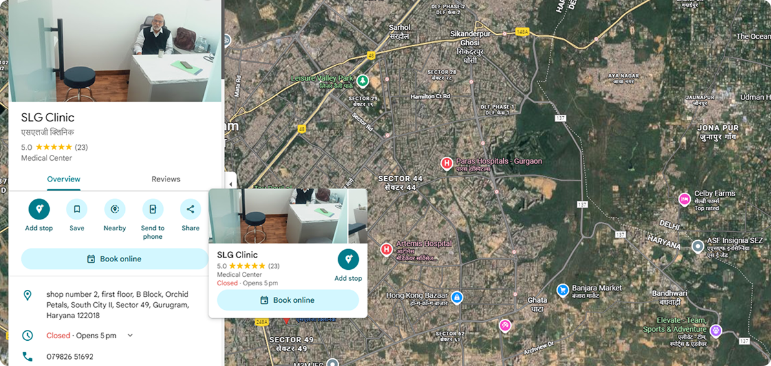This screenshot has width=771, height=366.
Task: Click Book online button in popup card
Action: pyautogui.click(x=288, y=300)
